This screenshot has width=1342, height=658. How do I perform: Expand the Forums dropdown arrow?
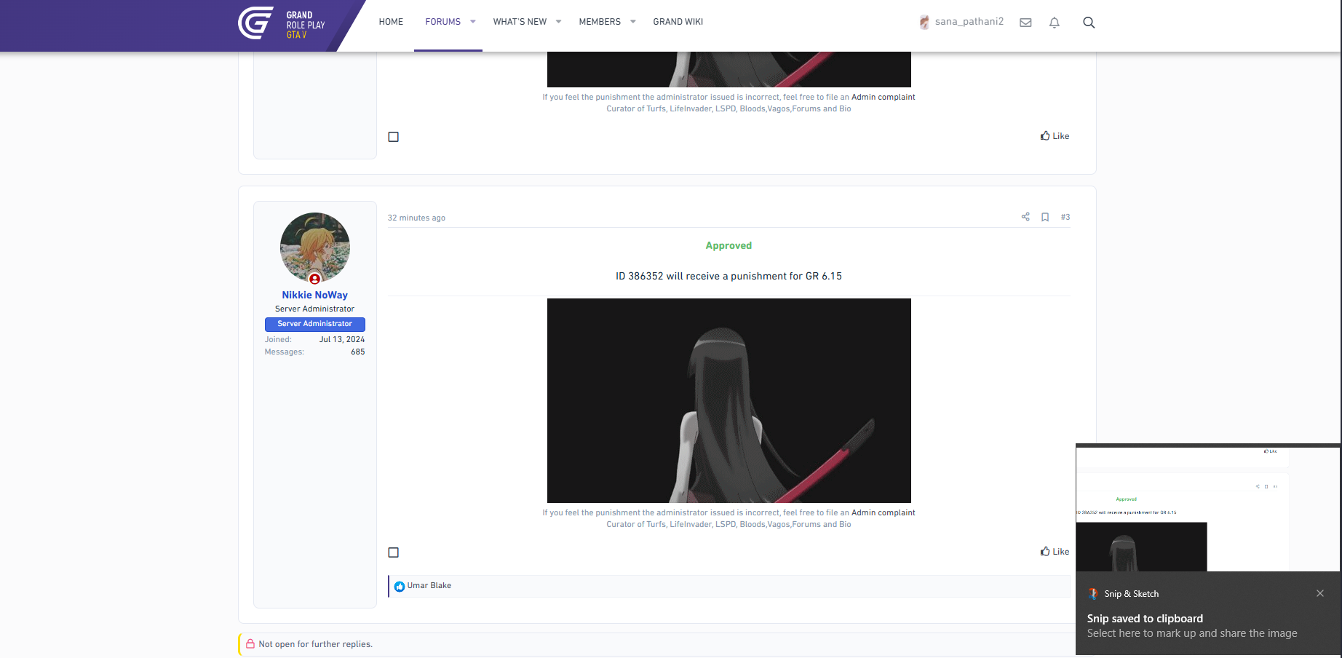tap(473, 22)
